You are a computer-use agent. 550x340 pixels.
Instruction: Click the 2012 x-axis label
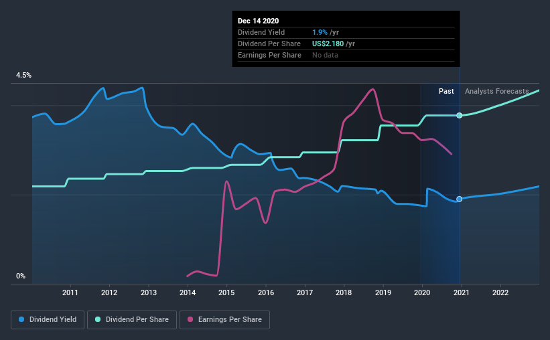click(x=109, y=292)
